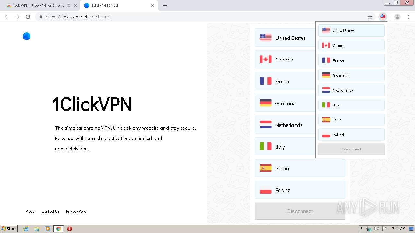Open the Contact Us link
415x233 pixels.
(51, 211)
